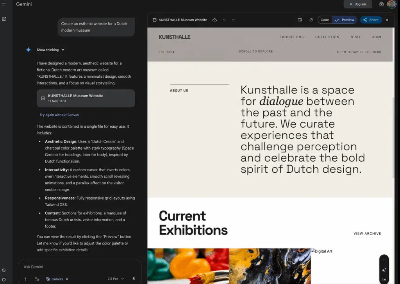Open the hamburger main menu
400x284 pixels.
click(4, 4)
